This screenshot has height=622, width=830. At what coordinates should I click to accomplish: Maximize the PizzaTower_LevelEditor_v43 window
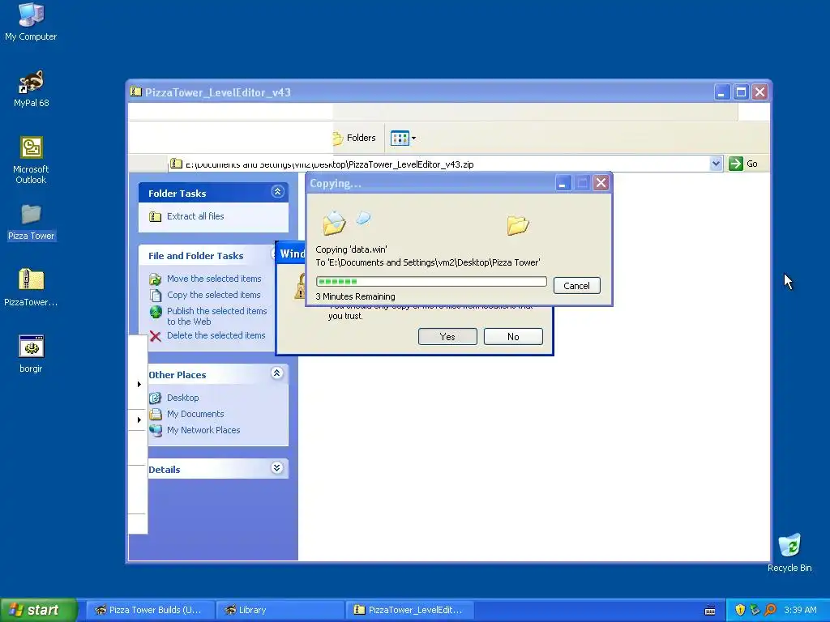click(741, 92)
